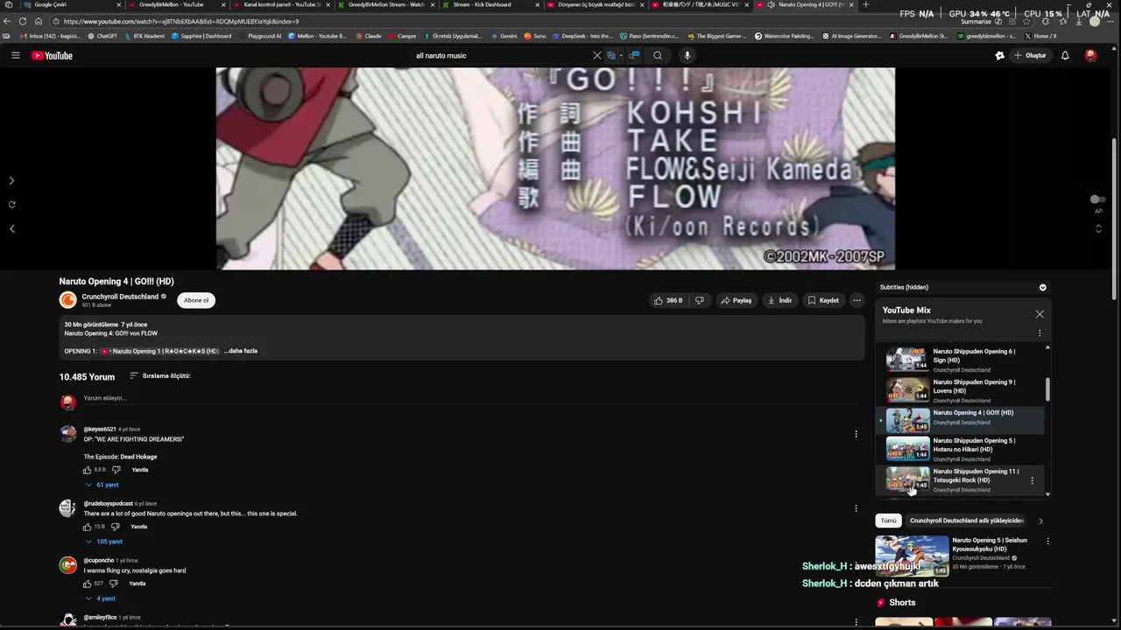1121x630 pixels.
Task: Save the video with Kaydet
Action: pyautogui.click(x=823, y=300)
